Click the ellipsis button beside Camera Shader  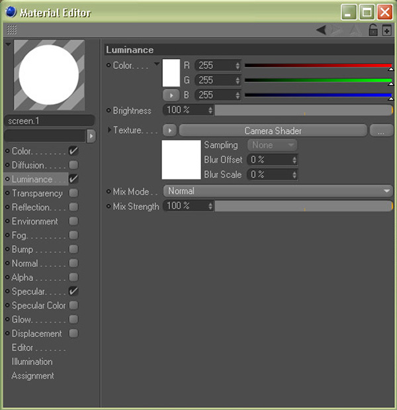(380, 130)
